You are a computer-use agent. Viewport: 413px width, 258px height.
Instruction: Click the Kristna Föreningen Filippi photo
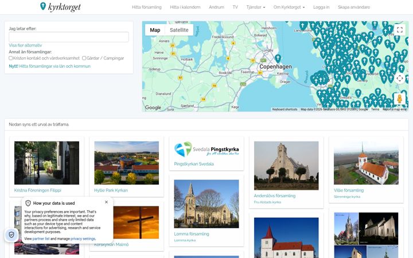coord(46,163)
